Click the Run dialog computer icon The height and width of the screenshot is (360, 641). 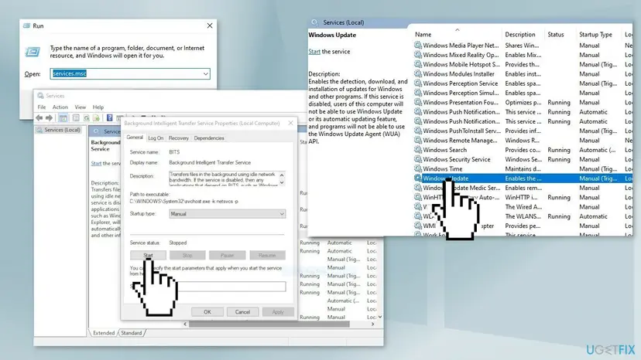(x=33, y=52)
